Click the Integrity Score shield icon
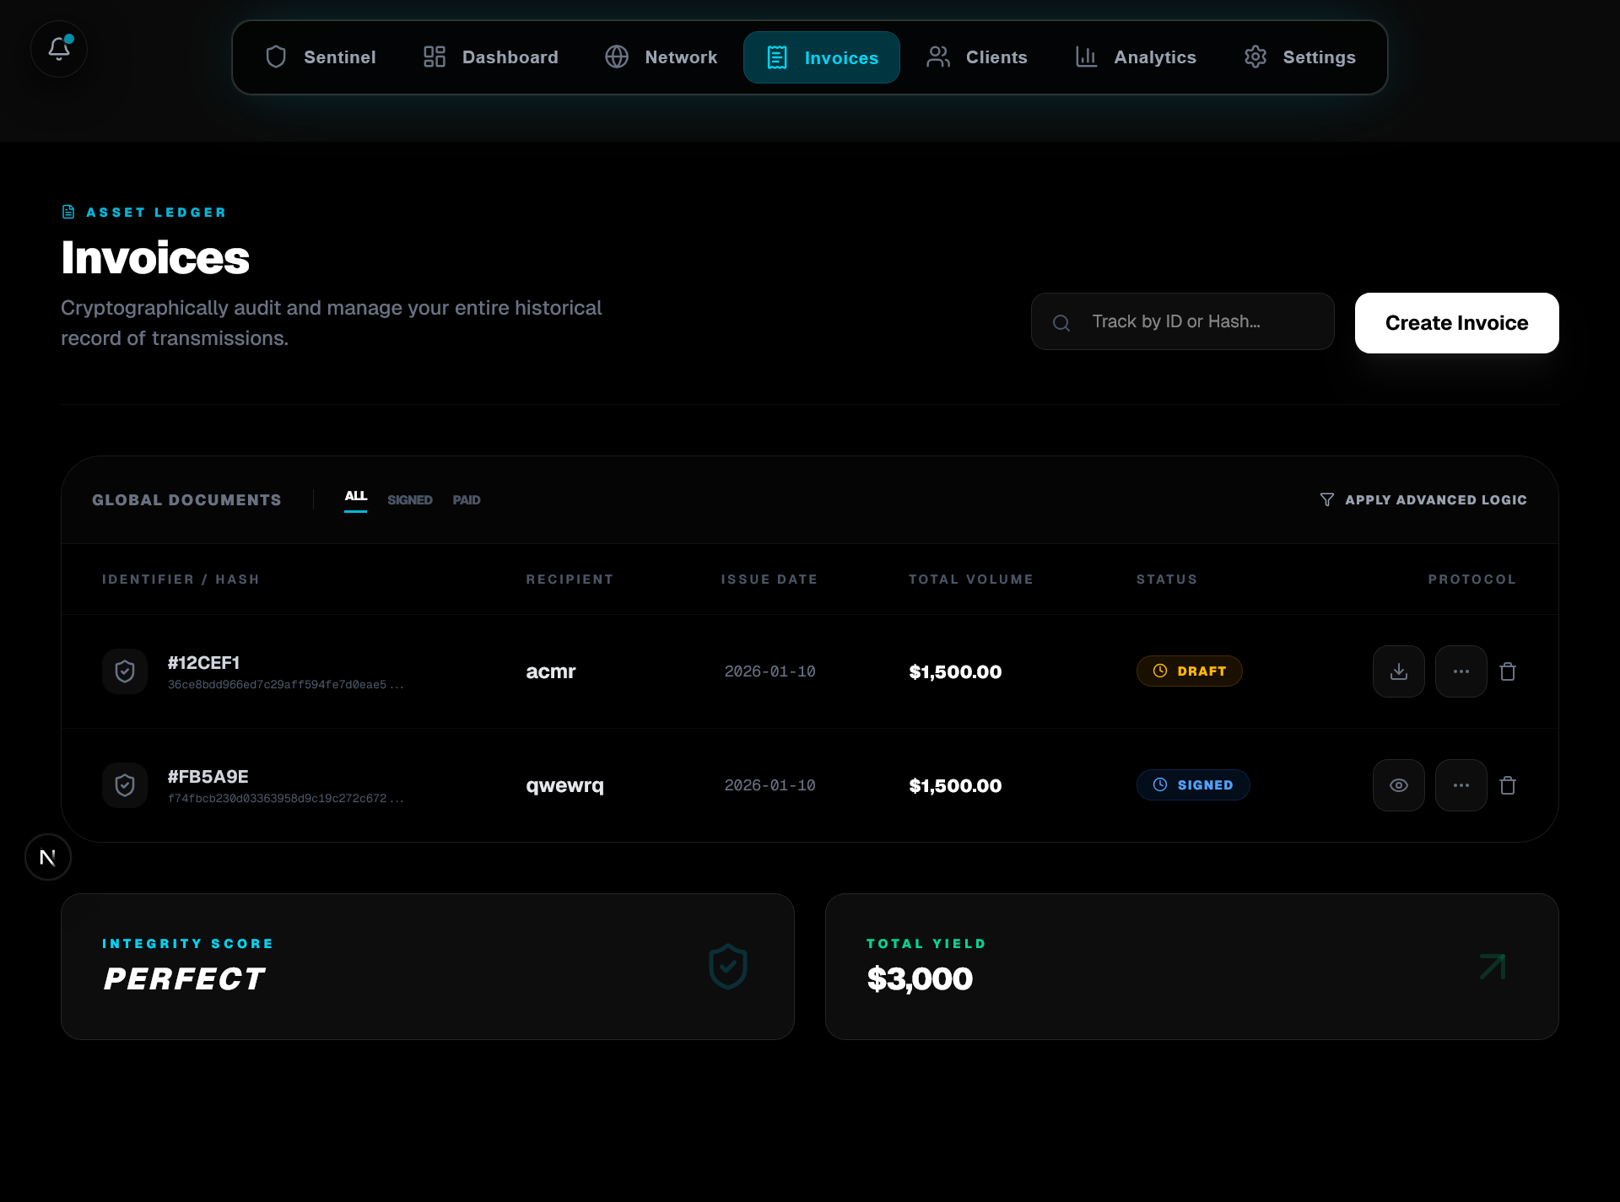This screenshot has height=1202, width=1620. [x=727, y=967]
